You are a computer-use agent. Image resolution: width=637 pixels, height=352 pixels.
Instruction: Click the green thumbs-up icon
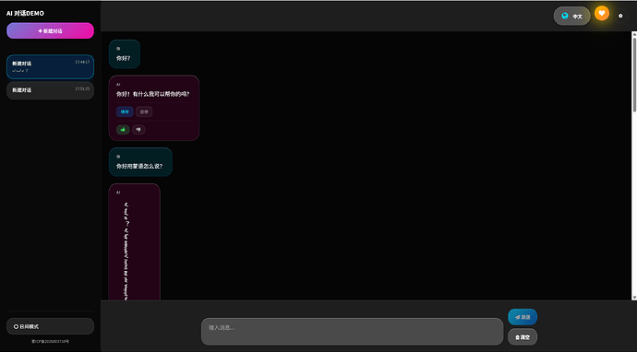click(x=123, y=129)
